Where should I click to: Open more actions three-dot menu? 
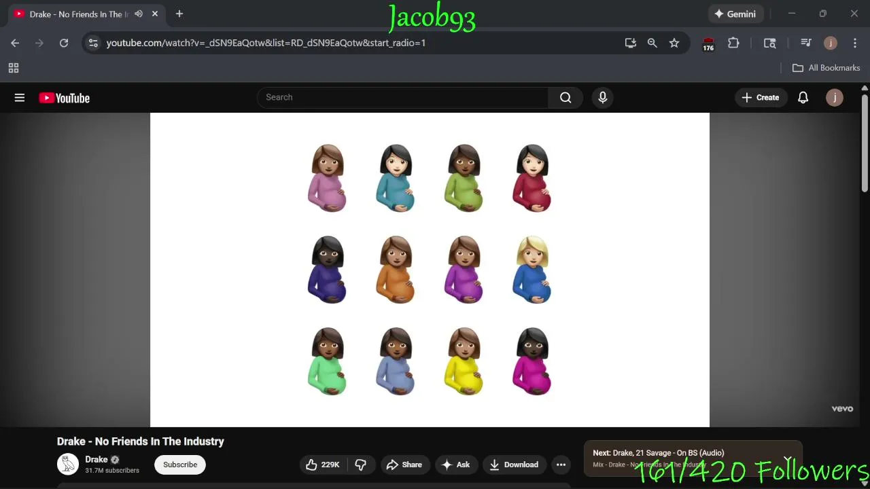point(561,465)
